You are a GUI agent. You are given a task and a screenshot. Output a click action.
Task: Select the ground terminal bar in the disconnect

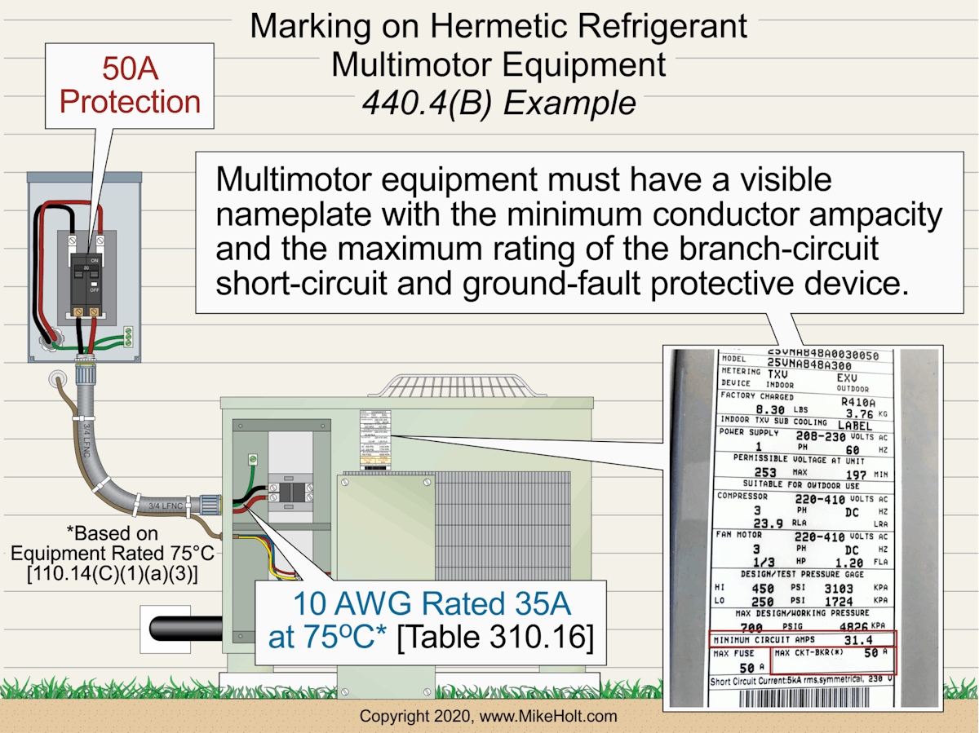click(x=128, y=336)
